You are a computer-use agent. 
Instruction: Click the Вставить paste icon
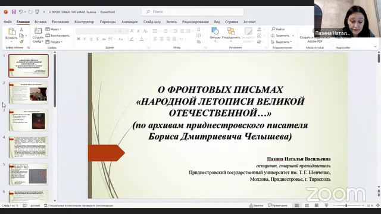[x=11, y=32]
